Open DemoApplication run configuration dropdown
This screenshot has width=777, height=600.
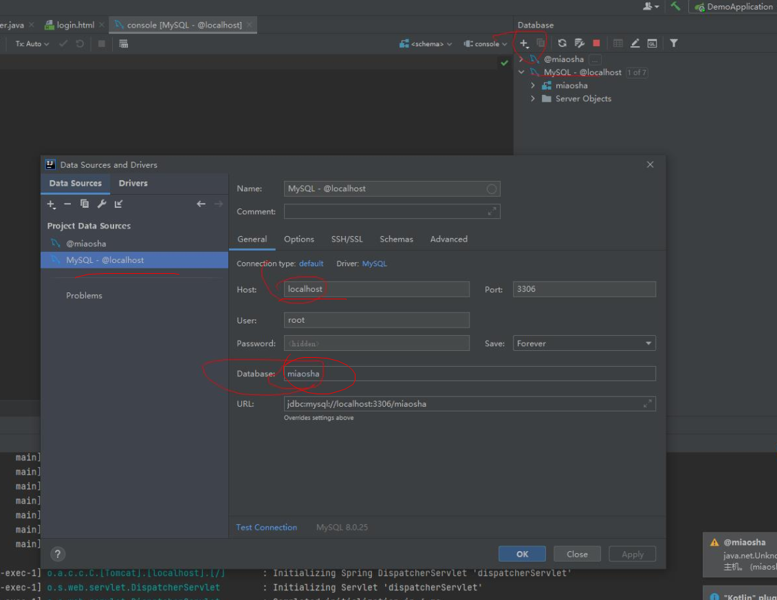[734, 7]
